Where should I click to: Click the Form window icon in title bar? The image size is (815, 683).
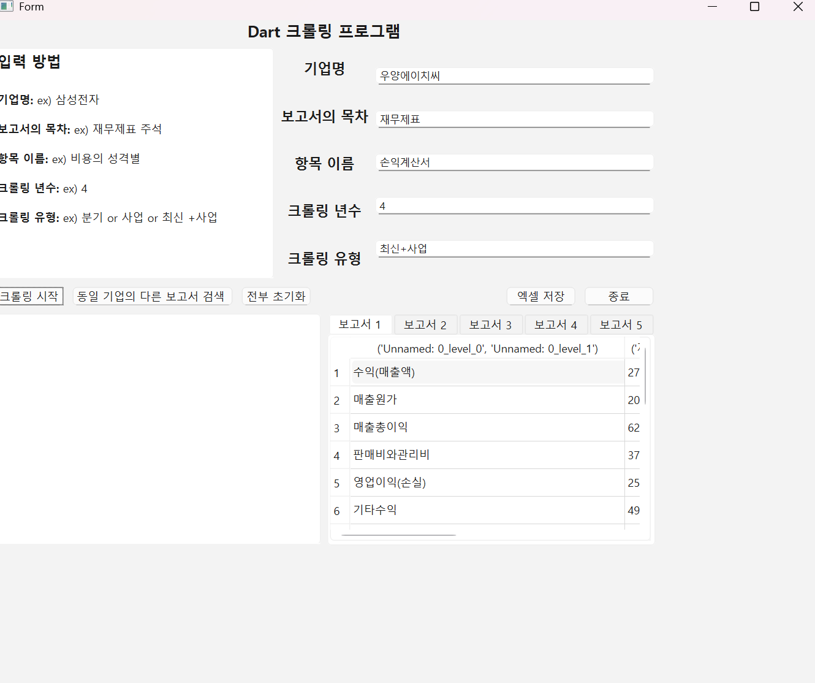tap(6, 6)
